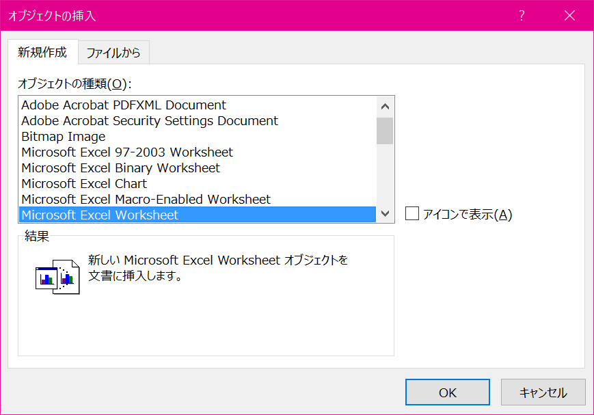Select Adobe Acrobat Security Settings Document
The width and height of the screenshot is (594, 415).
coord(198,121)
